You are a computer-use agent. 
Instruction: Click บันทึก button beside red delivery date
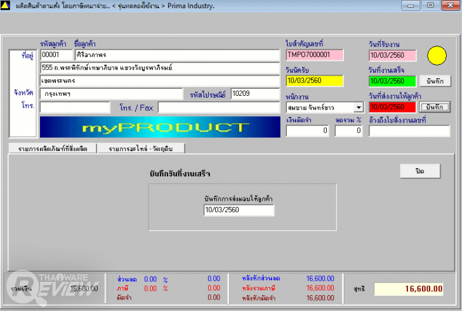435,107
